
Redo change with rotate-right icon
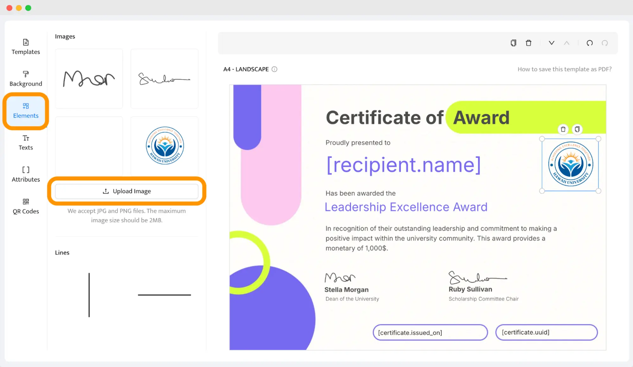605,43
